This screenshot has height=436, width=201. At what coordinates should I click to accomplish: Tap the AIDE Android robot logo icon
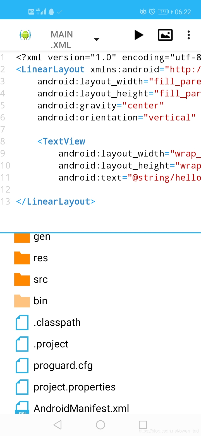[25, 35]
